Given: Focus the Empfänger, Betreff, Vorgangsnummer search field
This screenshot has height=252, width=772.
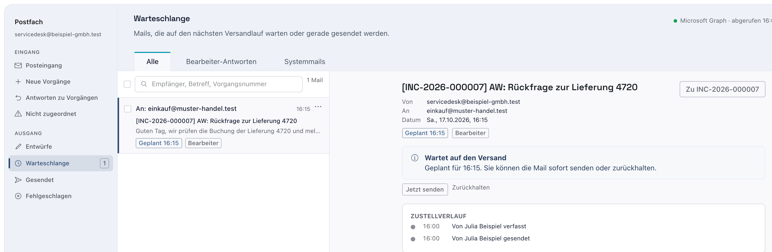Looking at the screenshot, I should point(218,84).
